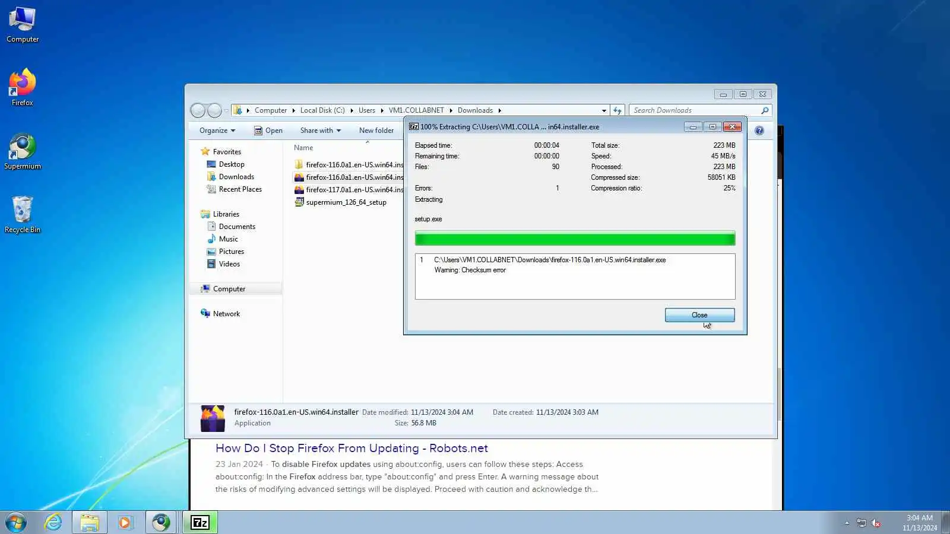This screenshot has height=534, width=950.
Task: Open the Videos library
Action: click(224, 264)
